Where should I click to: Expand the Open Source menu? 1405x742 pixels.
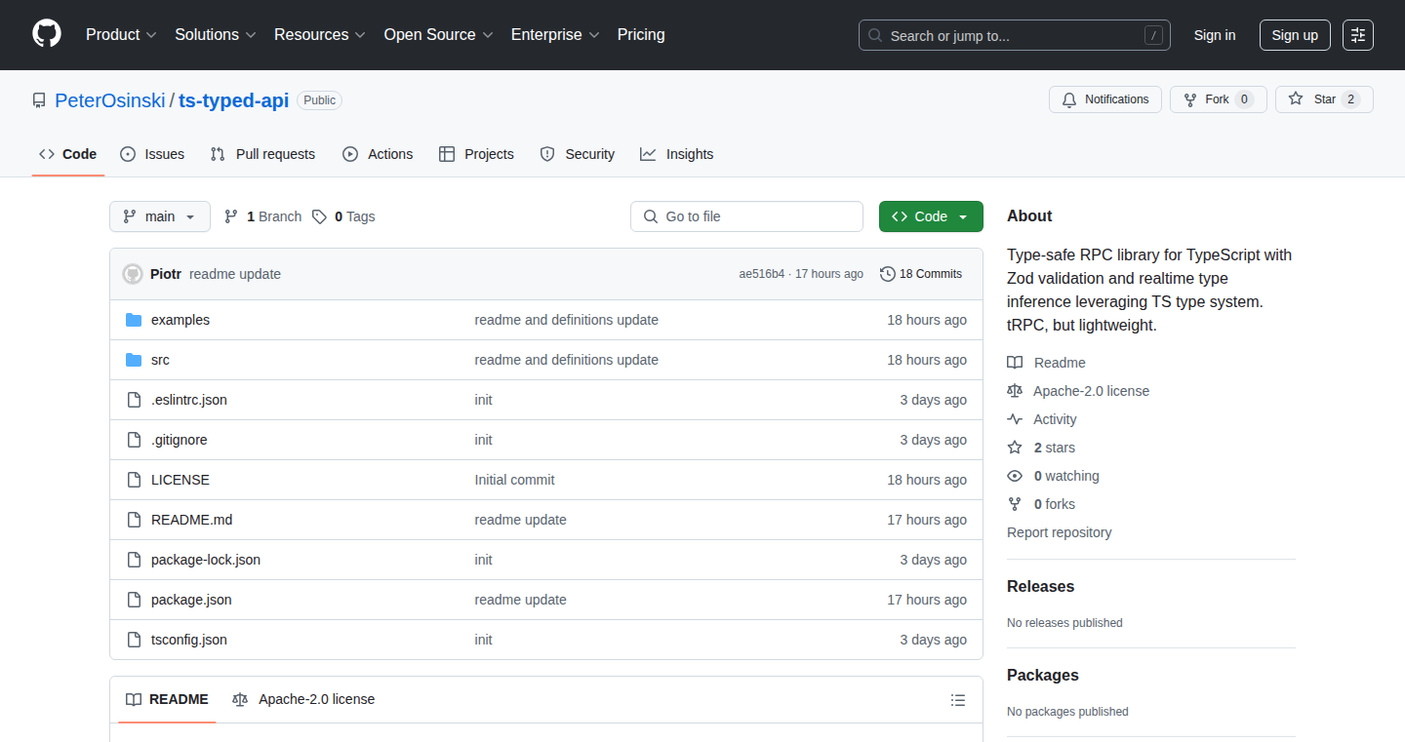(x=438, y=34)
